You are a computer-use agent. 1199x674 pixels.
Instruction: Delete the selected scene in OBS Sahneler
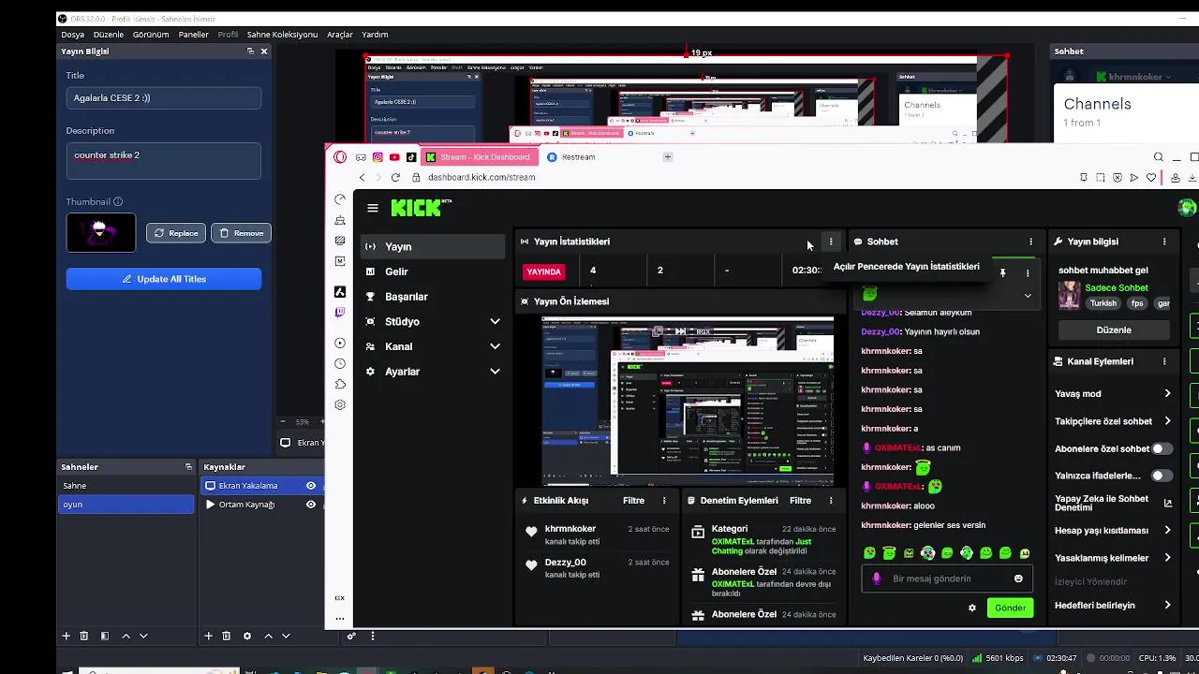point(83,636)
